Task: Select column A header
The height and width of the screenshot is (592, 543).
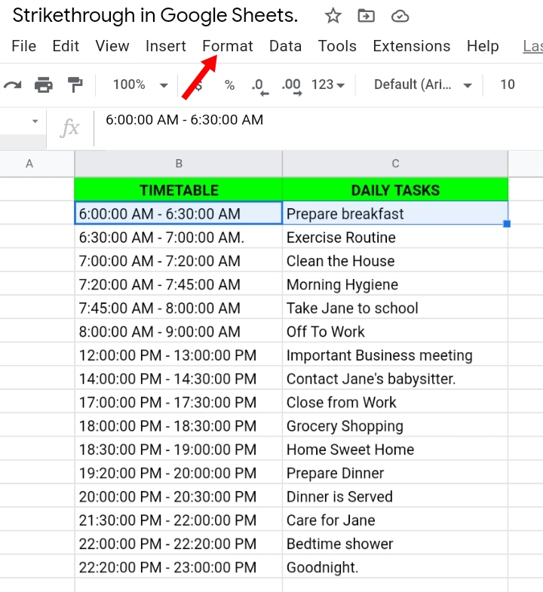Action: (37, 164)
